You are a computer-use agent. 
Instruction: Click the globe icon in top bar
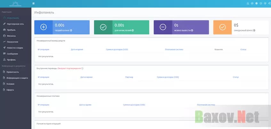256,4
